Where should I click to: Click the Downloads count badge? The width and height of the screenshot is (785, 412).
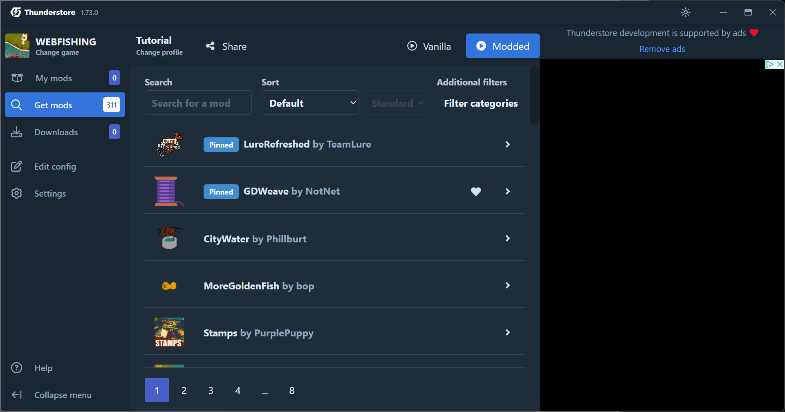click(114, 132)
